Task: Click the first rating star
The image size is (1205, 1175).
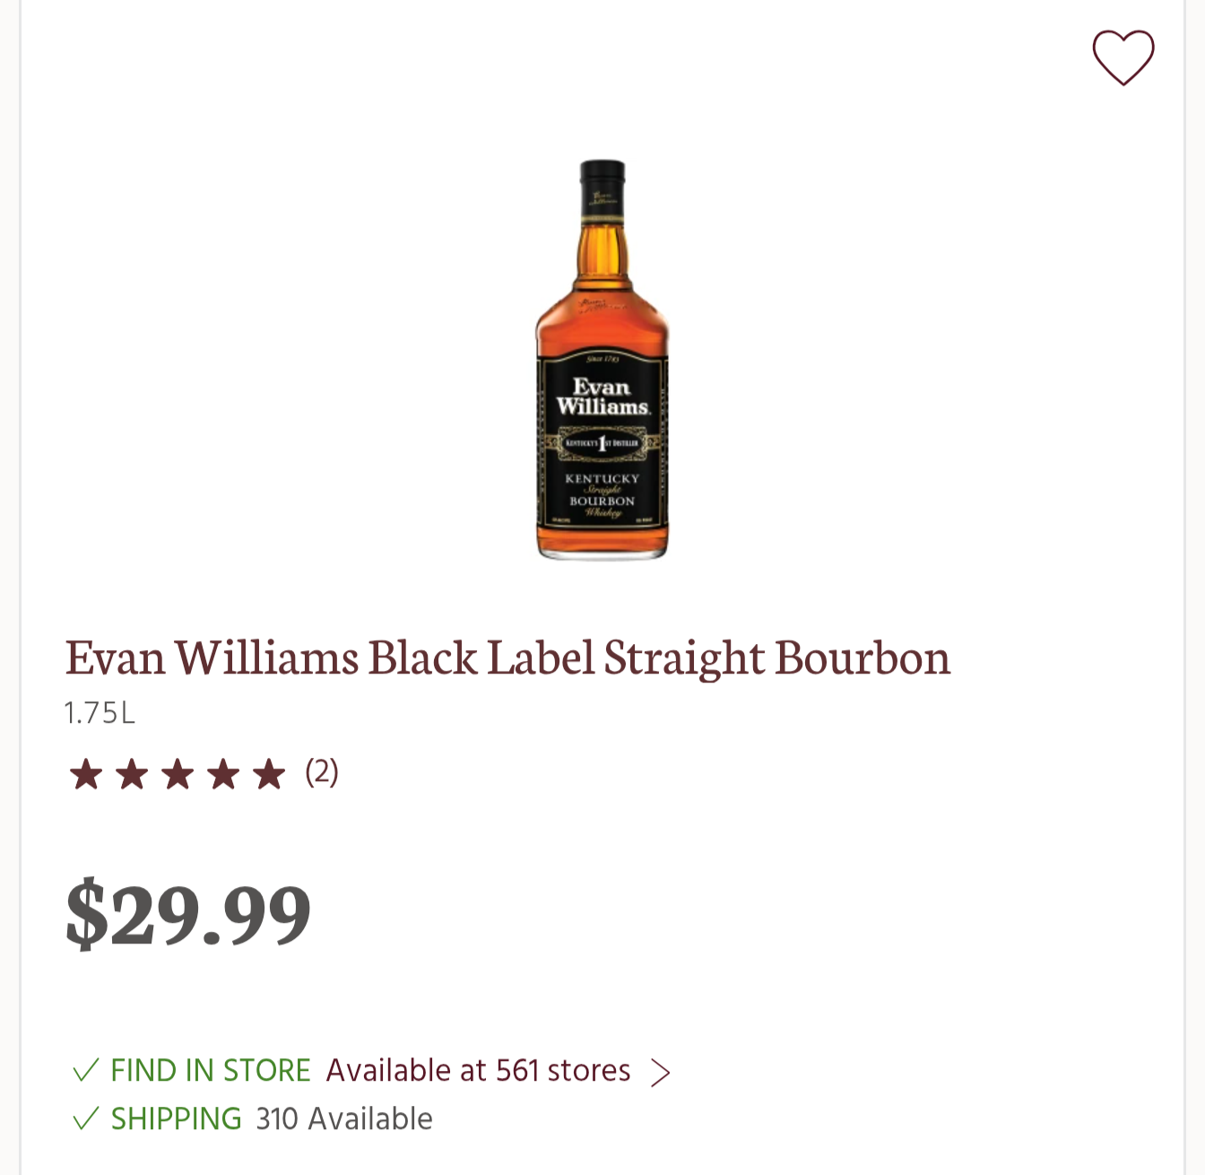Action: (x=86, y=773)
